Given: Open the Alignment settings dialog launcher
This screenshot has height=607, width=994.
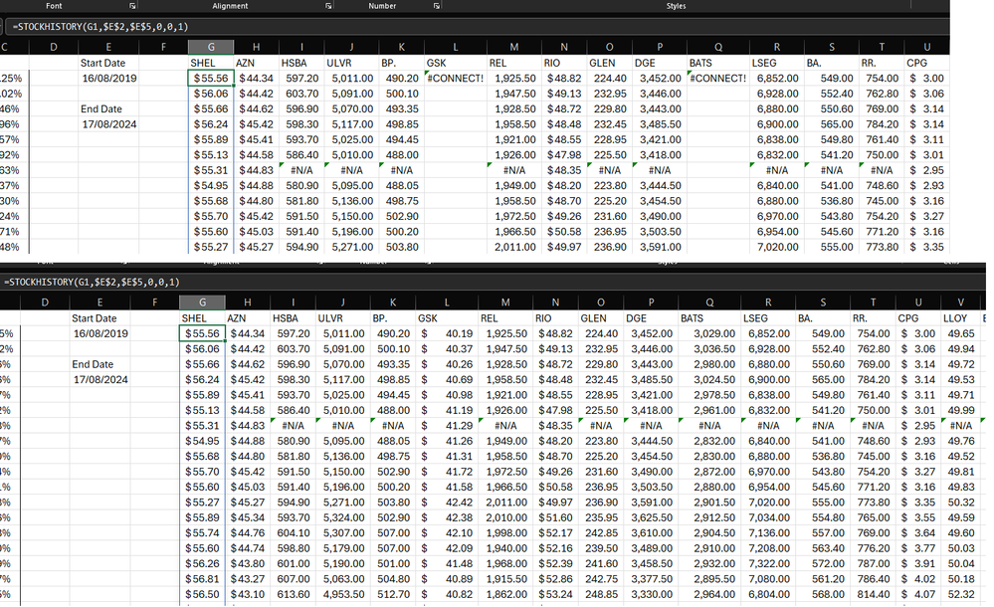Looking at the screenshot, I should coord(328,6).
